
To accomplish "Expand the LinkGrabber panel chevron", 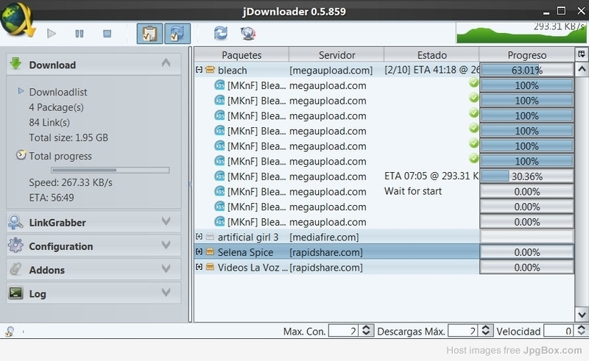I will (x=166, y=221).
